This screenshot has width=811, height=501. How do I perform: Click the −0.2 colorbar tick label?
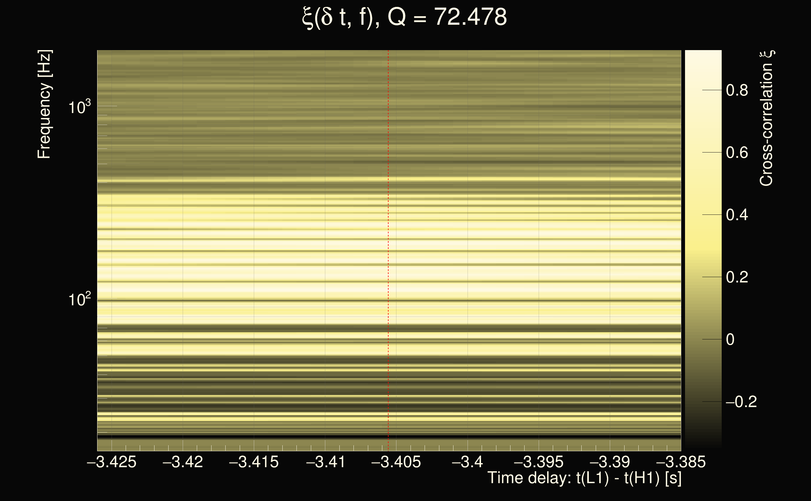click(x=741, y=402)
